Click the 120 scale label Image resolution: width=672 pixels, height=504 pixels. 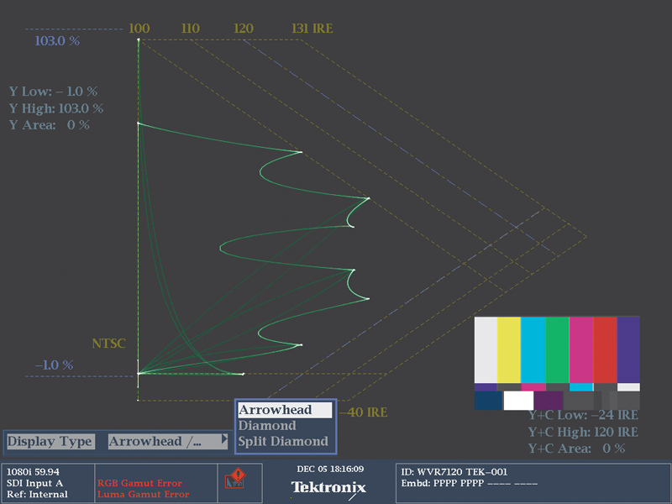coord(244,29)
